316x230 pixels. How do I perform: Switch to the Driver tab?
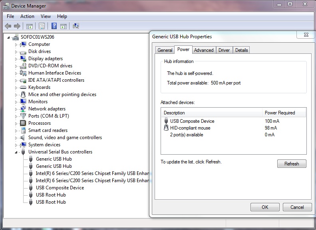224,50
